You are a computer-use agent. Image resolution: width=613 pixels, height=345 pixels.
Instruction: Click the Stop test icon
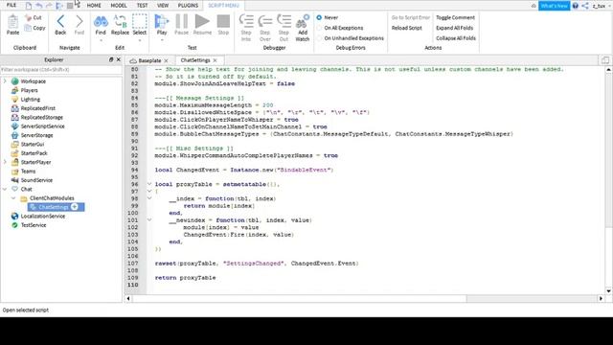[223, 21]
